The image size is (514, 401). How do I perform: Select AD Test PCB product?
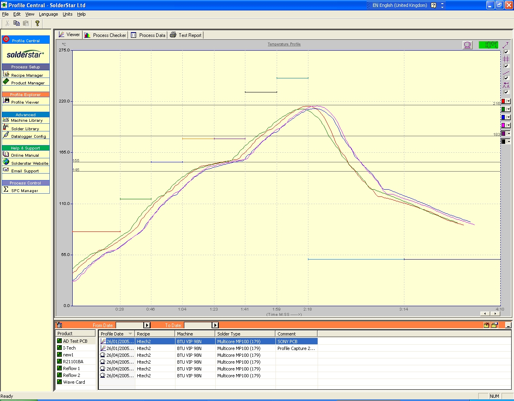pos(75,341)
